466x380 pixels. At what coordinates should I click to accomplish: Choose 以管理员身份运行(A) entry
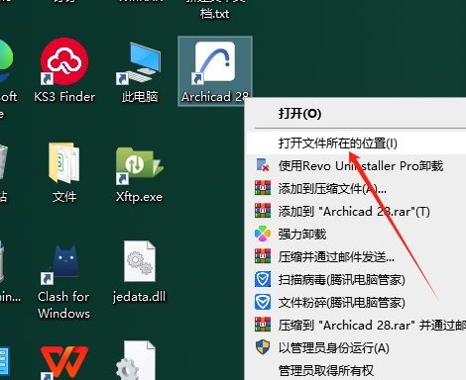pos(356,347)
